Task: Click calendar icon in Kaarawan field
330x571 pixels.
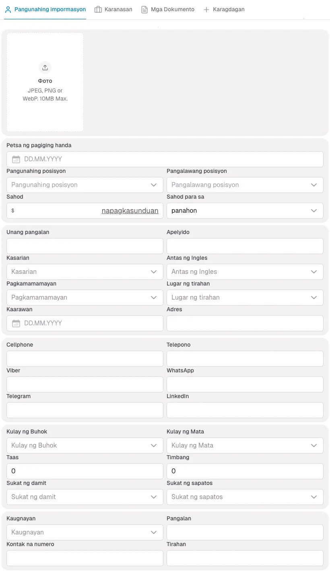Action: pos(16,323)
